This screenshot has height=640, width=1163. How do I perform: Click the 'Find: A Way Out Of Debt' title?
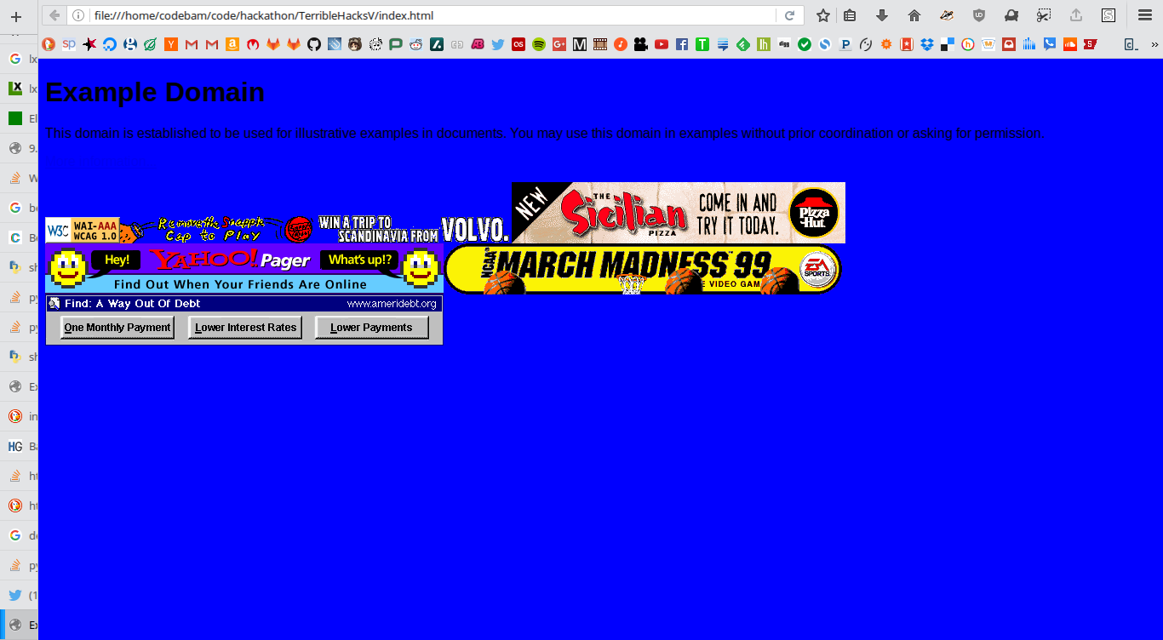(132, 304)
